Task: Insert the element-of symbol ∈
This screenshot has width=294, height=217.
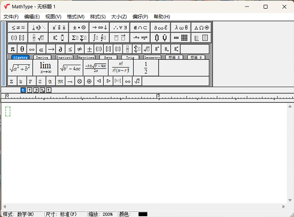Action: [x=41, y=49]
